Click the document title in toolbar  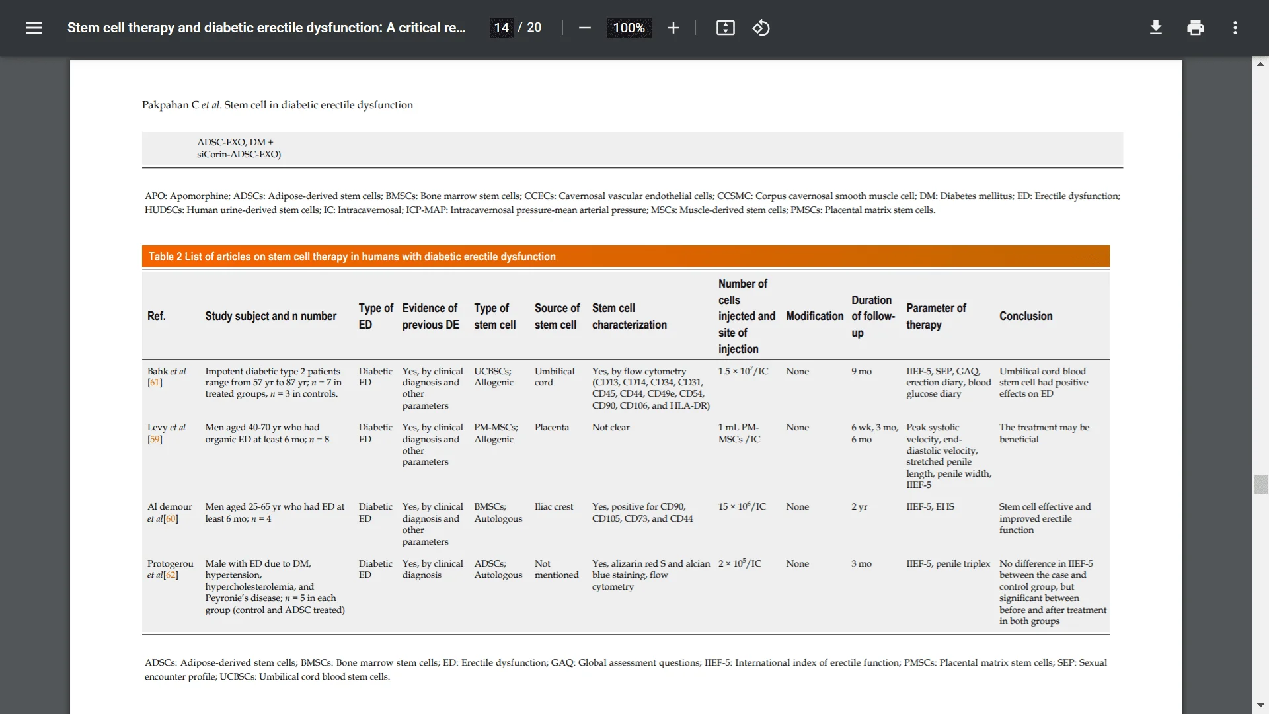coord(266,28)
